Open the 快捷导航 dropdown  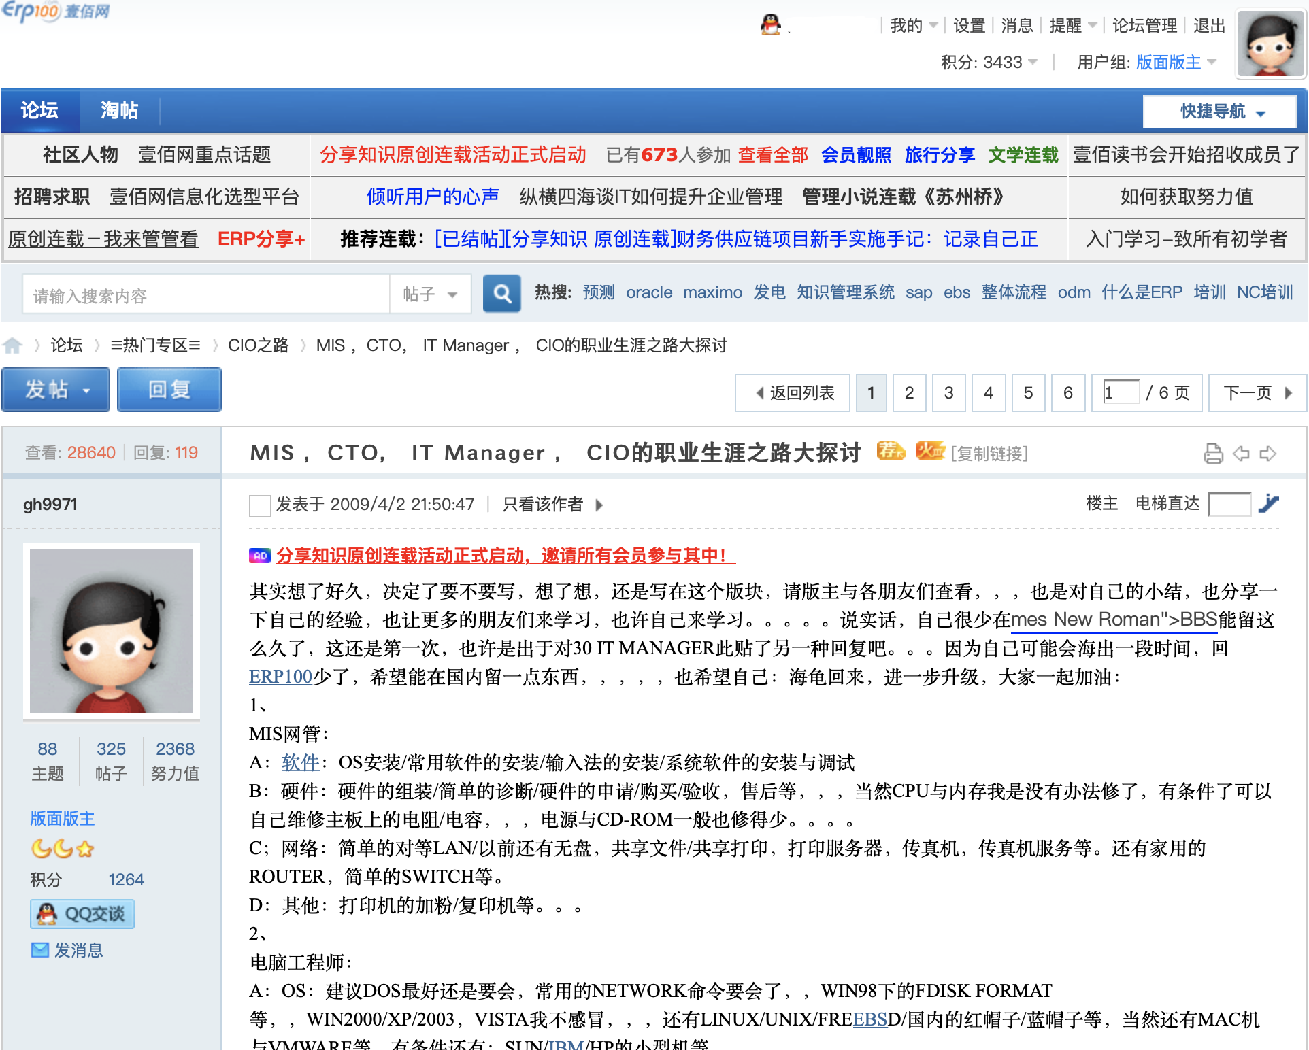click(1220, 112)
